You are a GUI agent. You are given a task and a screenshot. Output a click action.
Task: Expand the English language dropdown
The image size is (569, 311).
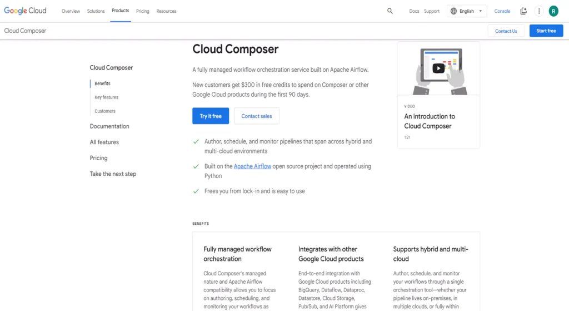point(467,11)
